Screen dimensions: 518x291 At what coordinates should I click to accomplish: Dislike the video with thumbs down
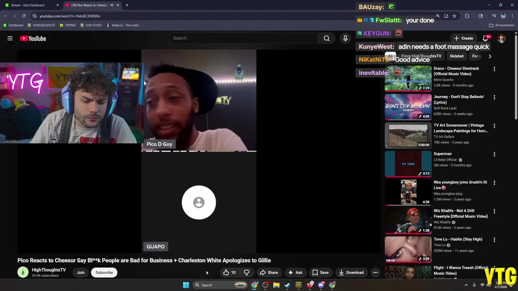pos(246,272)
